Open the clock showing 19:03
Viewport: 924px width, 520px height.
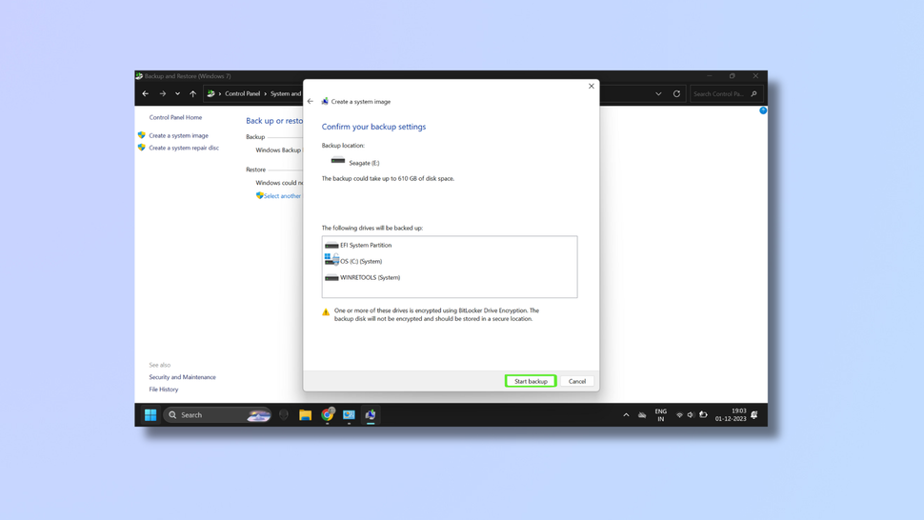731,414
